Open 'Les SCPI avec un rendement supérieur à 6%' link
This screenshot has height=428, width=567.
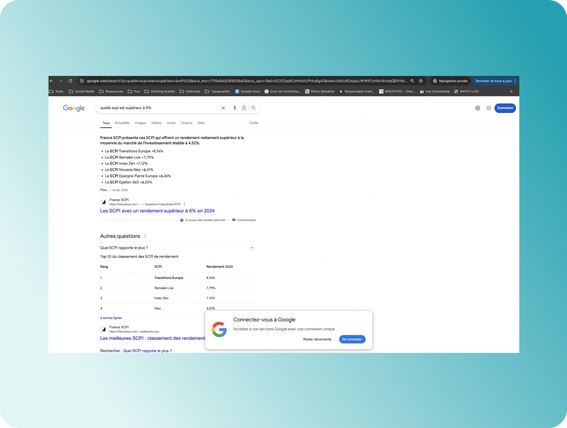(157, 211)
